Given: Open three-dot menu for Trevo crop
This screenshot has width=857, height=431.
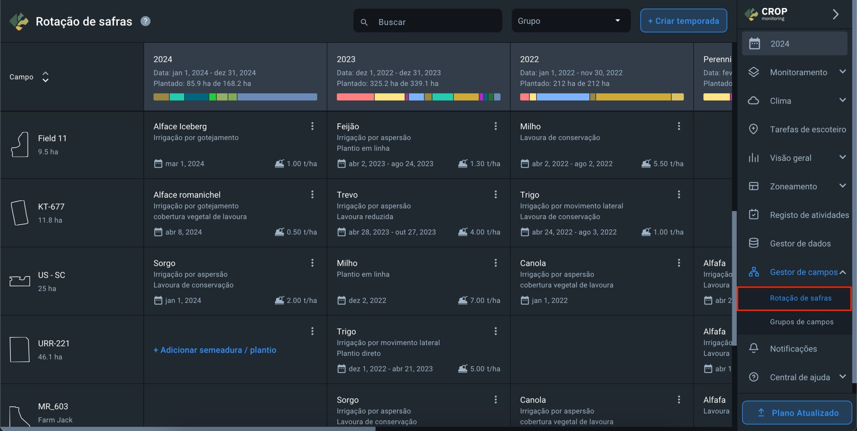Looking at the screenshot, I should coord(495,195).
